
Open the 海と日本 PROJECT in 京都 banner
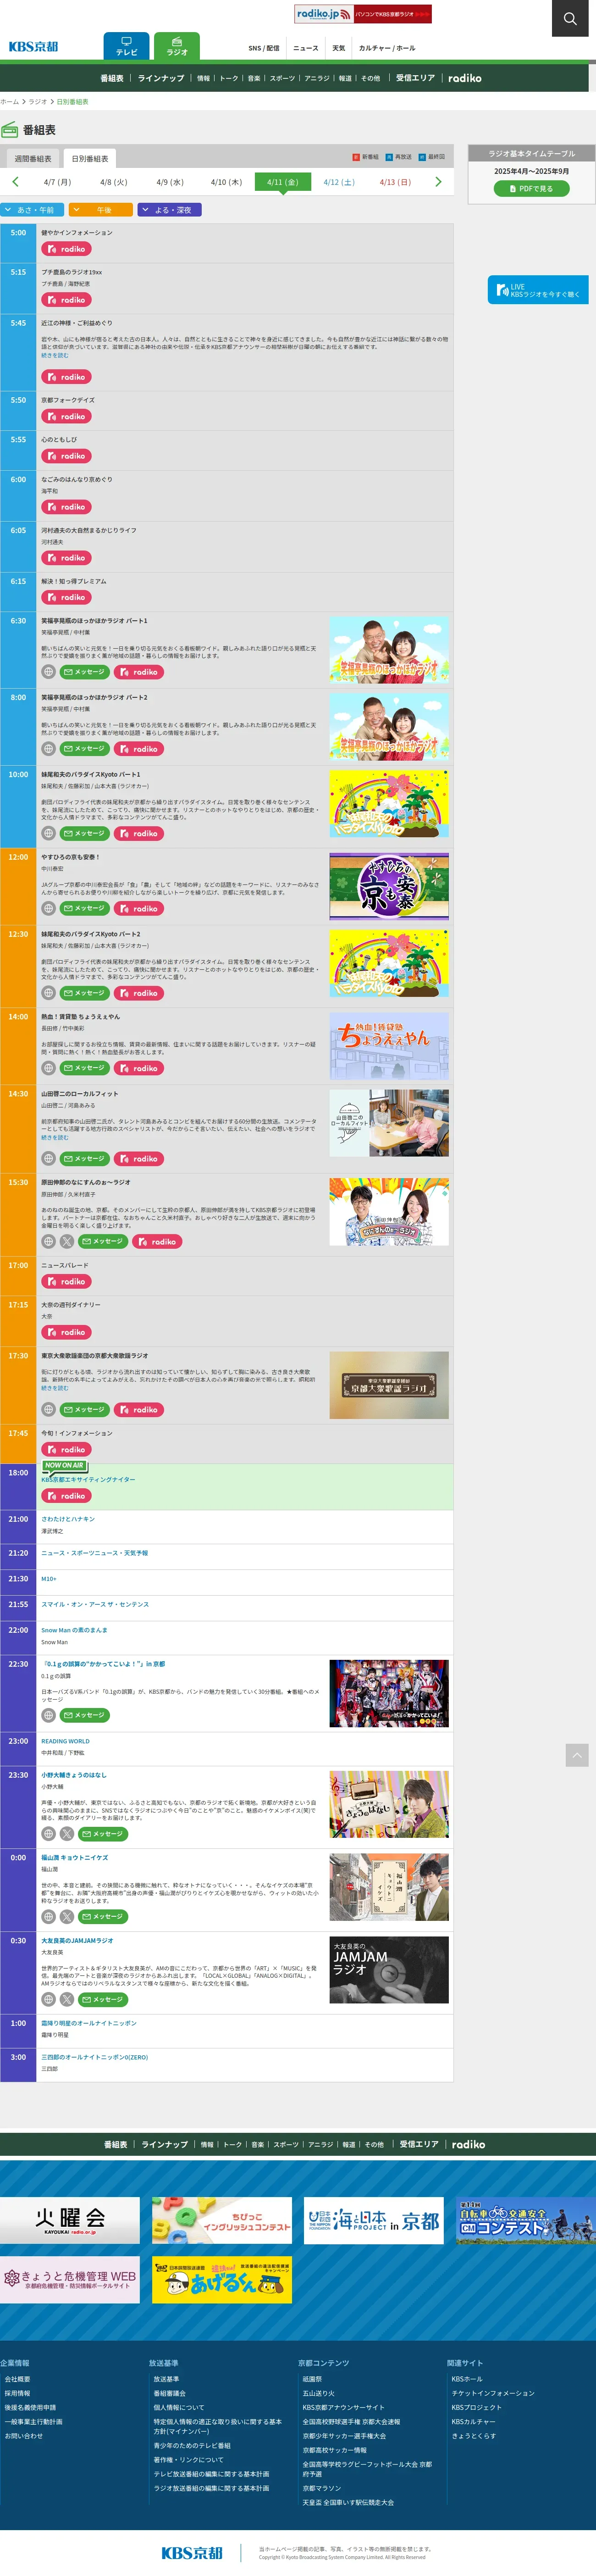coord(374,2221)
